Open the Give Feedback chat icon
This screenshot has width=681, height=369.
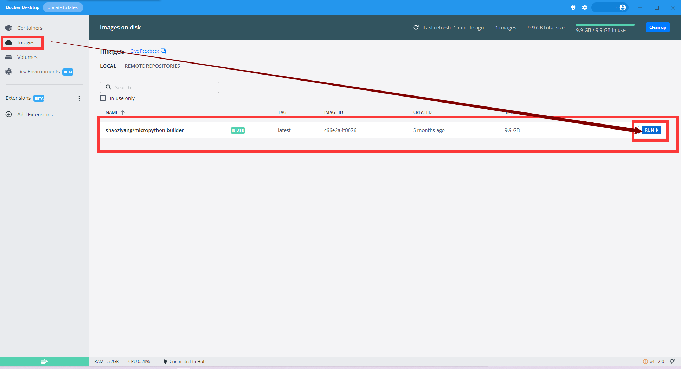163,51
